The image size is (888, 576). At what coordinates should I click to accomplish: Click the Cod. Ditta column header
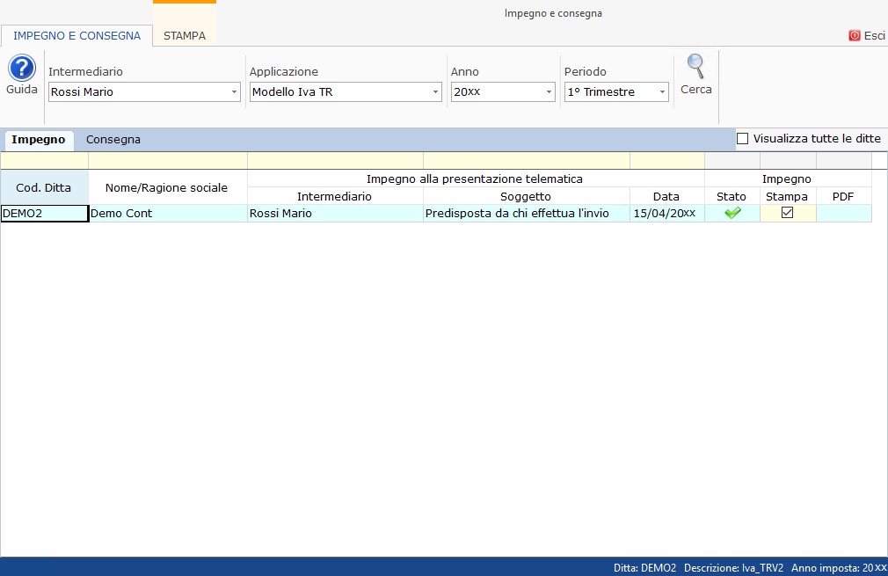point(44,187)
